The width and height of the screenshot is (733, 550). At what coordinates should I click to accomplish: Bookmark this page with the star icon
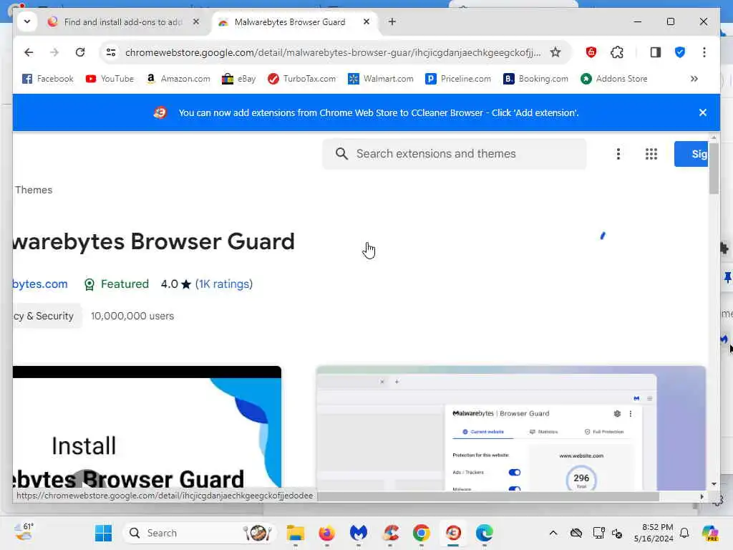(555, 52)
